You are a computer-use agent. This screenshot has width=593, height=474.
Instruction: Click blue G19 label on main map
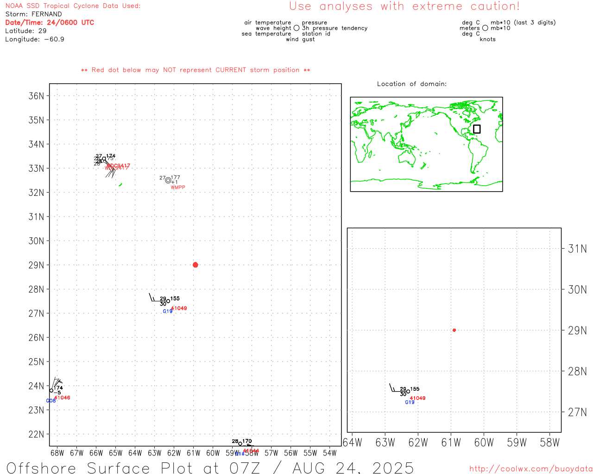click(x=168, y=312)
